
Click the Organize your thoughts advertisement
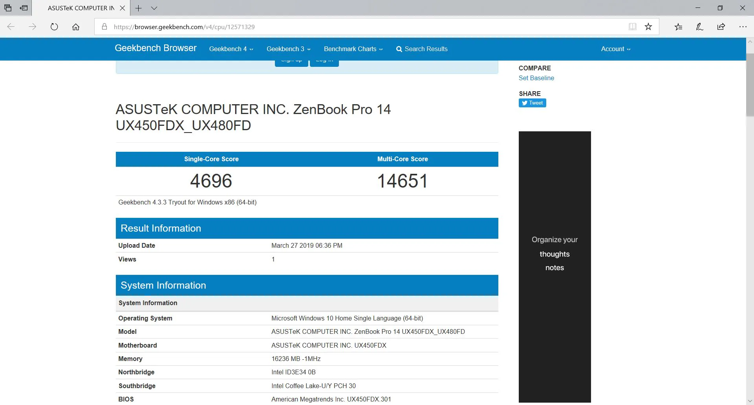pyautogui.click(x=555, y=267)
